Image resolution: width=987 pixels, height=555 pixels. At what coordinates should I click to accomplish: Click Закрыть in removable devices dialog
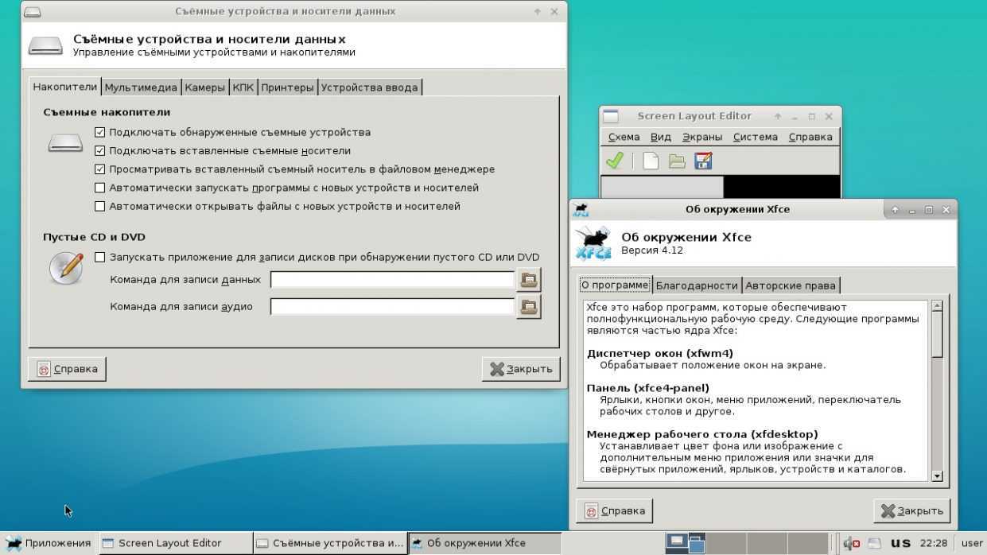521,369
